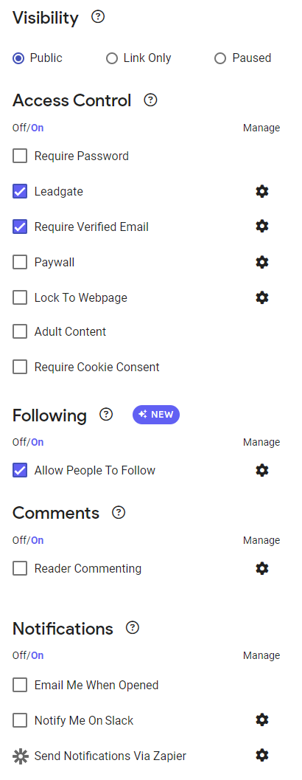Check Email Me When Opened
This screenshot has width=302, height=780.
20,685
